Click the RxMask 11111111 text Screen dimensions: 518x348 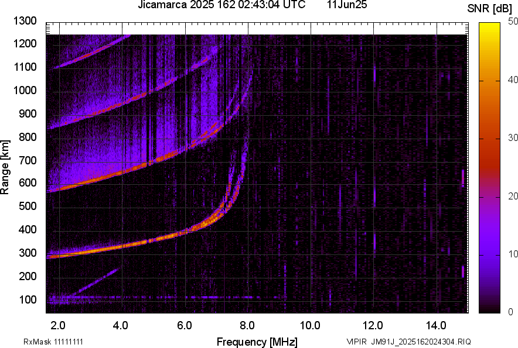click(53, 342)
